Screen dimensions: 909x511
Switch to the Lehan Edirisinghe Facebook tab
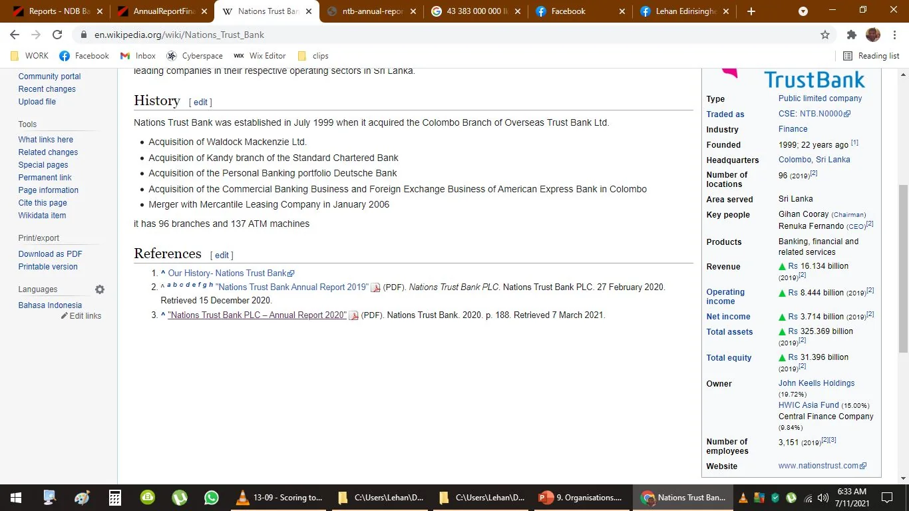pos(685,11)
